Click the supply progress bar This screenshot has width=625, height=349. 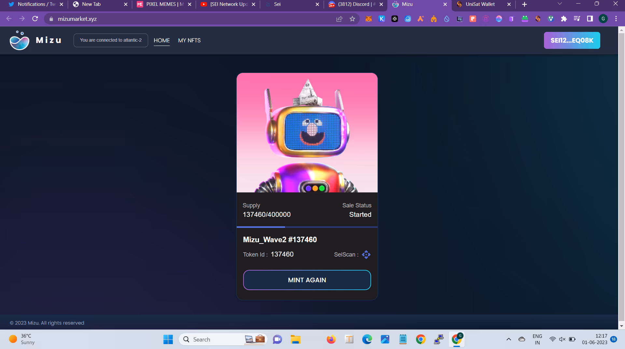pyautogui.click(x=307, y=227)
